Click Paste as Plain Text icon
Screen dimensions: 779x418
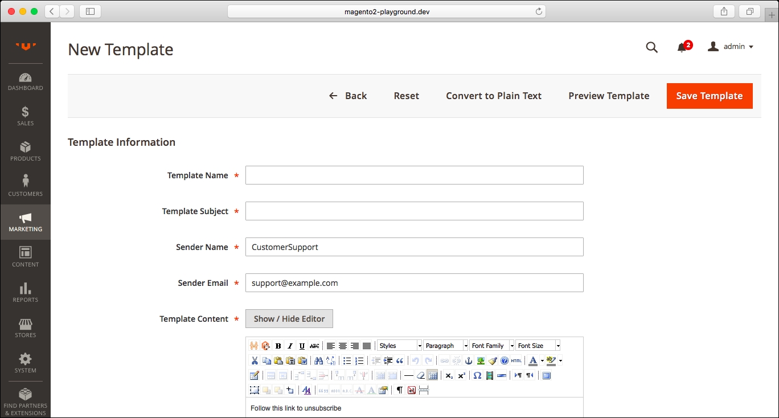click(290, 360)
